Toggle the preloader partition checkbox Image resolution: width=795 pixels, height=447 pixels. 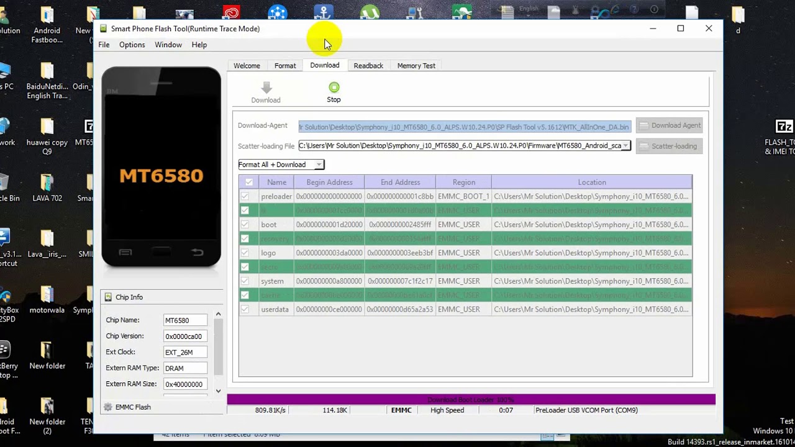(245, 196)
